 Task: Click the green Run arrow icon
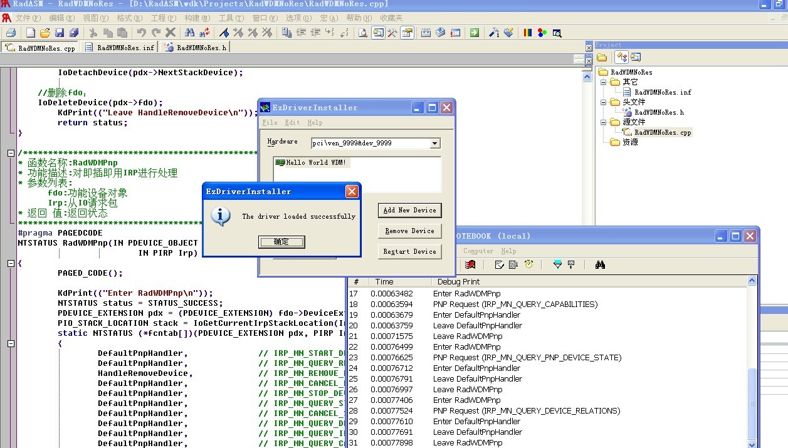pos(475,33)
